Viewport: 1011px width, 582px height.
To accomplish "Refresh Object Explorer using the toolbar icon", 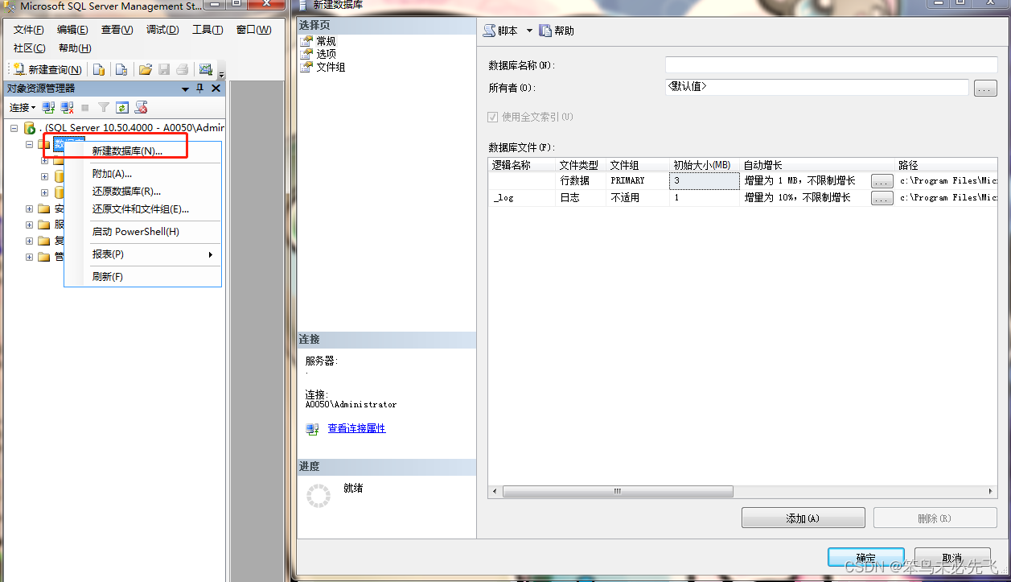I will [122, 107].
